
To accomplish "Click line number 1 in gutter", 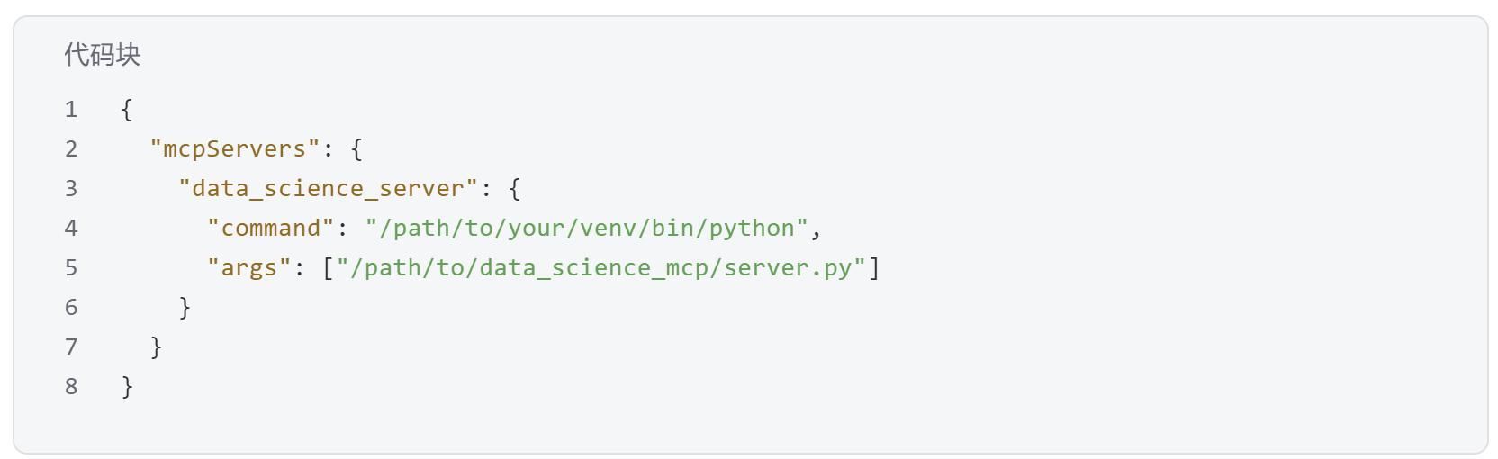I will pos(71,110).
